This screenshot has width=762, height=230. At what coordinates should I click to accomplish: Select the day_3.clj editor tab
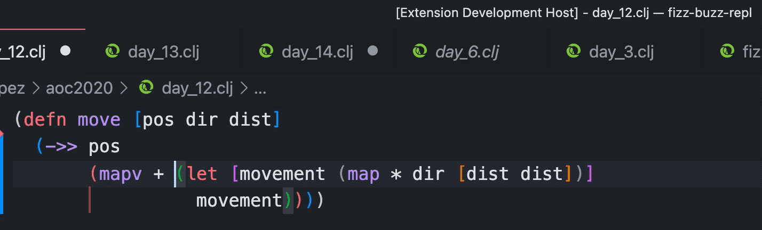tap(621, 52)
